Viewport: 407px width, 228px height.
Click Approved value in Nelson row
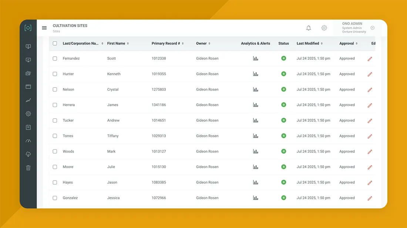pos(347,90)
